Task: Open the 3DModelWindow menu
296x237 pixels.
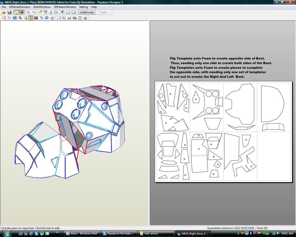Action: (20, 7)
